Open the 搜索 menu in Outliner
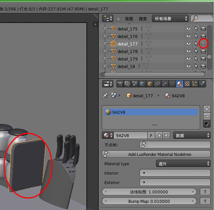Image resolution: width=214 pixels, height=210 pixels. tap(143, 19)
